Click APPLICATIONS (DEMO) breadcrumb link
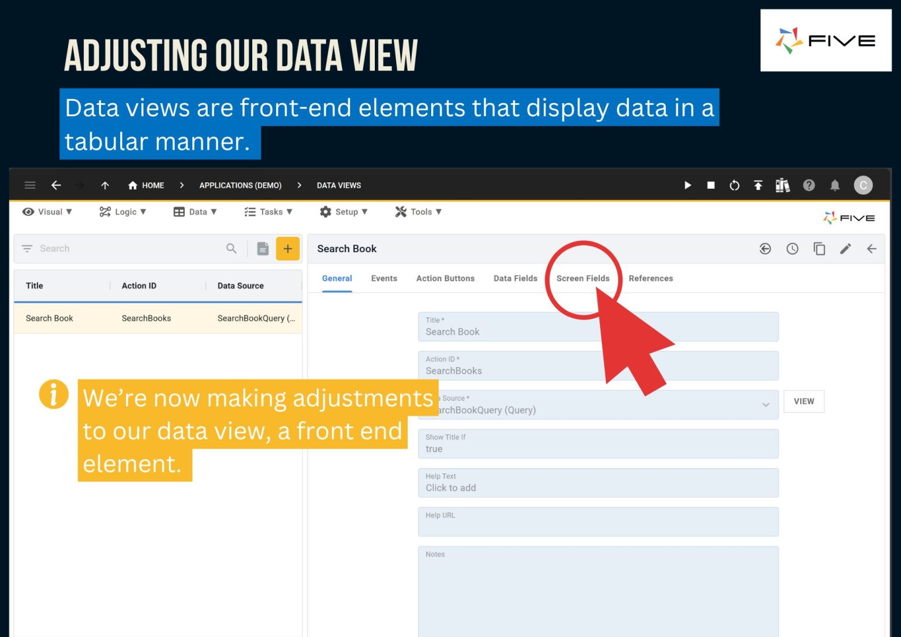The width and height of the screenshot is (901, 637). tap(240, 185)
